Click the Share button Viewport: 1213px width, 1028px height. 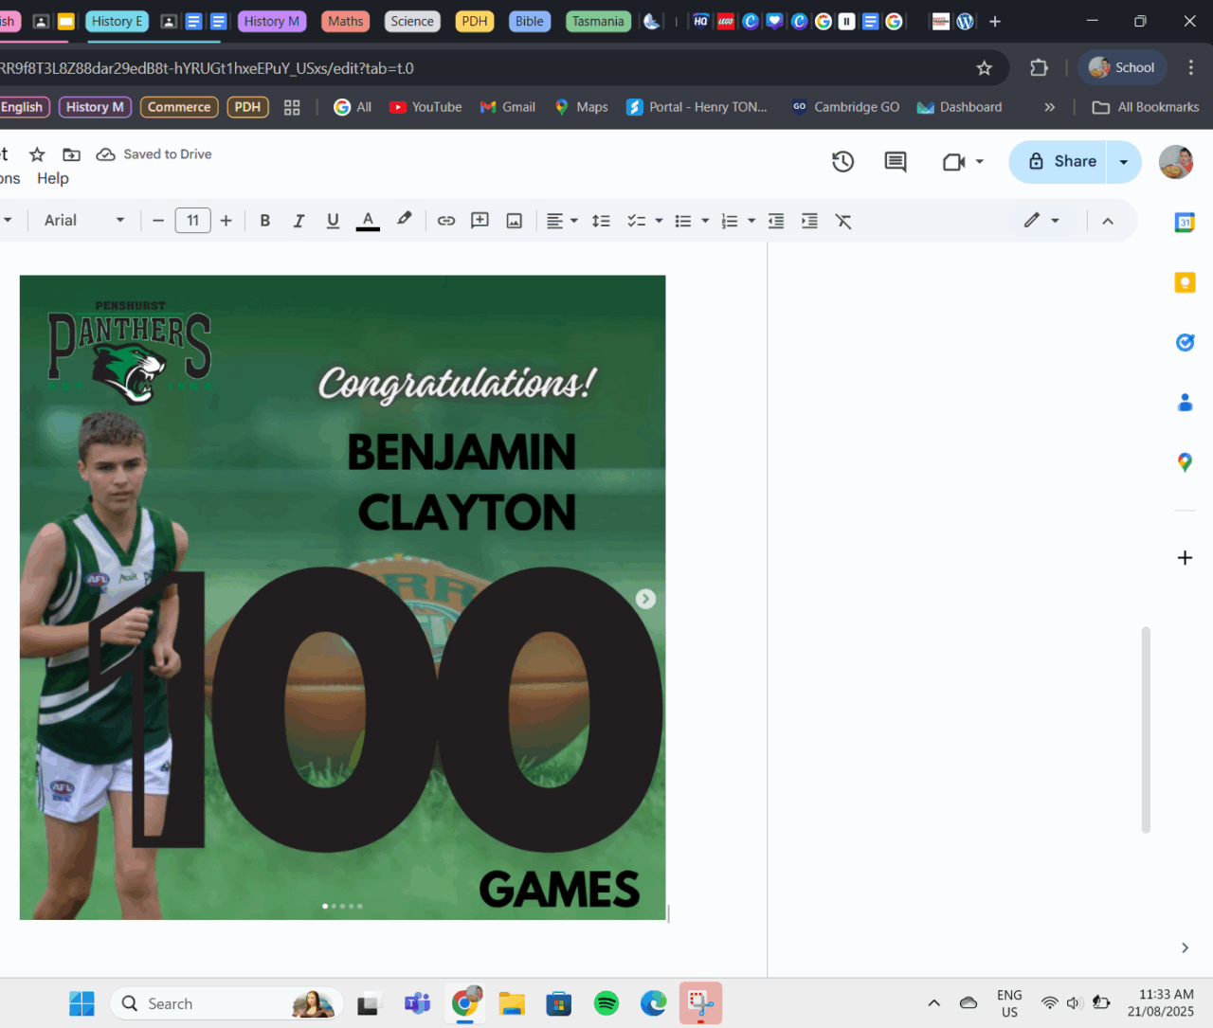click(x=1062, y=162)
